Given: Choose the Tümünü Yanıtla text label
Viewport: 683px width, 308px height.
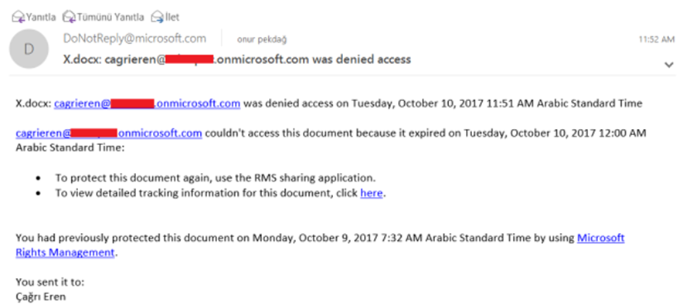Looking at the screenshot, I should pos(110,18).
